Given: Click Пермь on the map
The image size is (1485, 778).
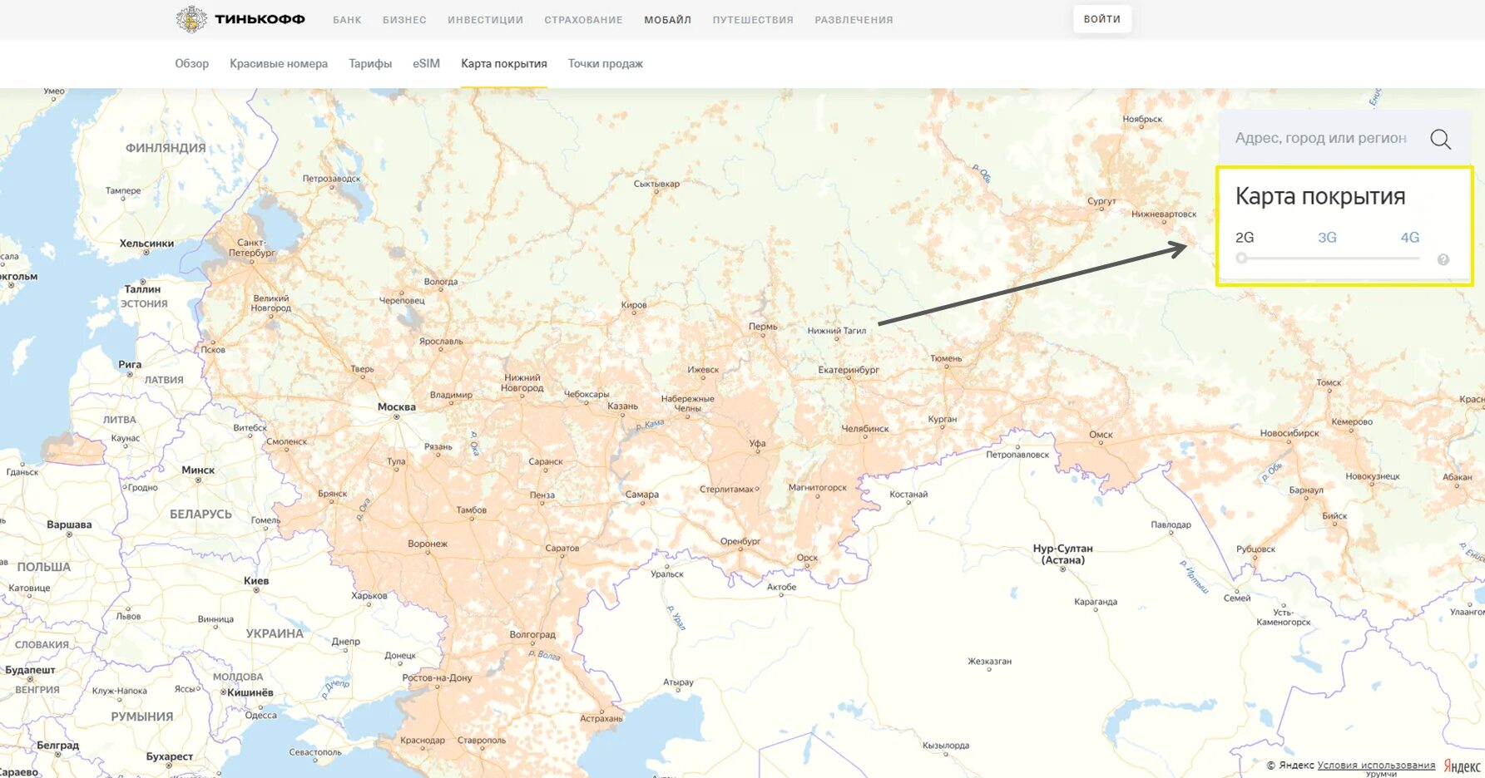Looking at the screenshot, I should point(763,327).
